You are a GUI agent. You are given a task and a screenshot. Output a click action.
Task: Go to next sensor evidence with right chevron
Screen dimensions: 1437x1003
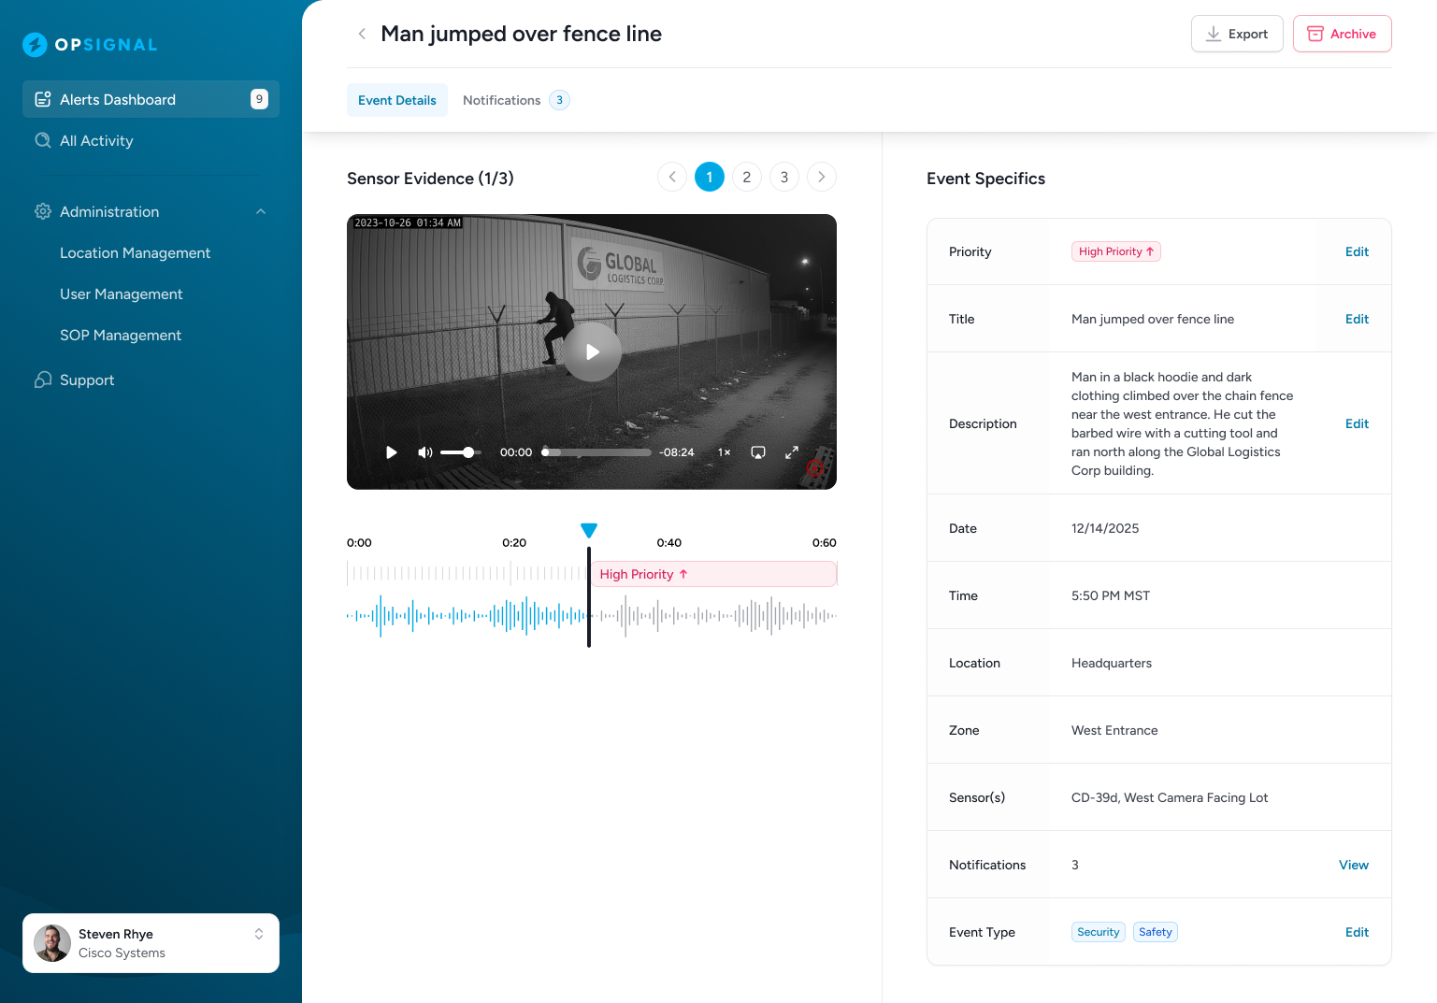coord(821,177)
